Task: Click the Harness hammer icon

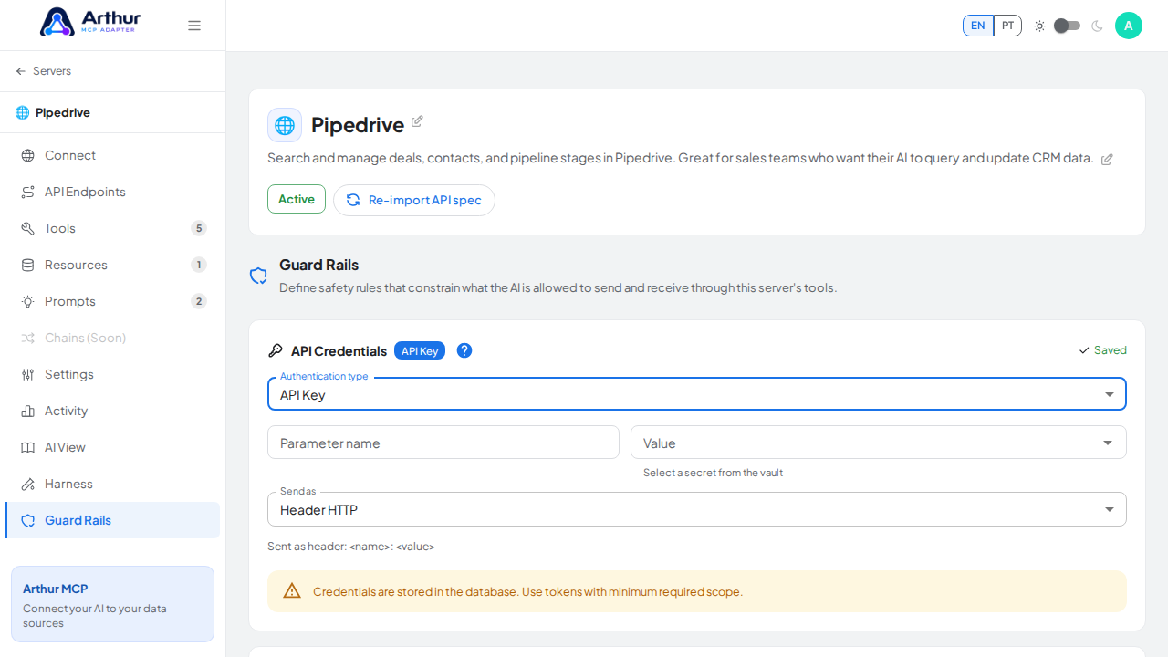Action: pos(28,484)
